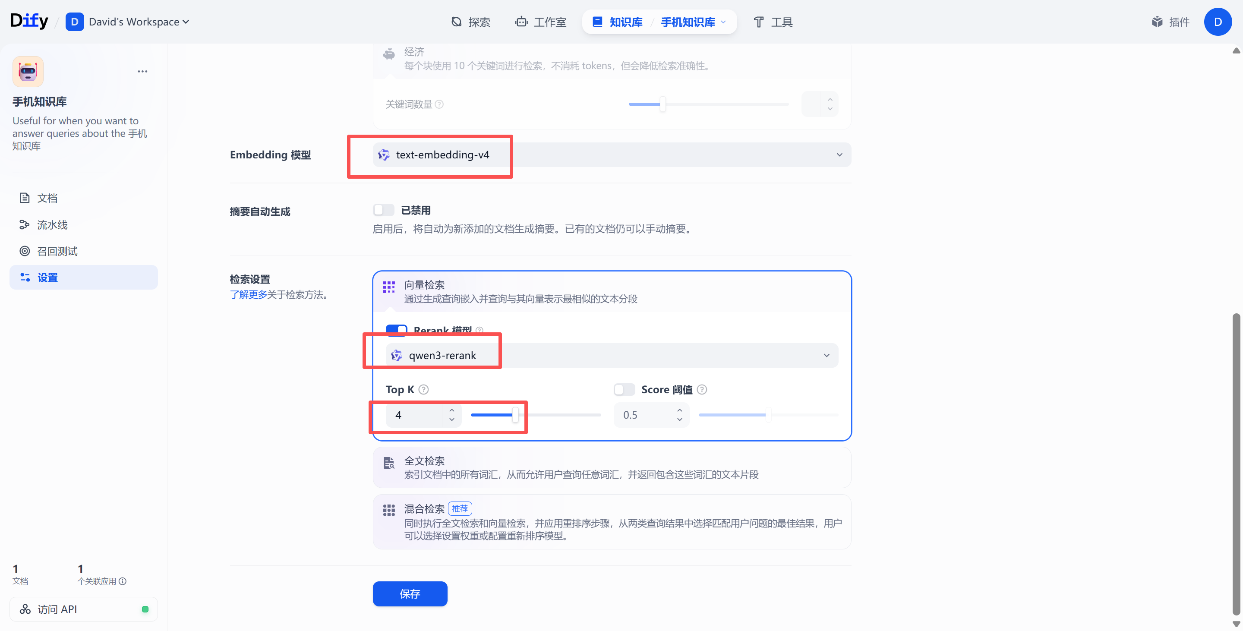Go to 召回测试 in the sidebar
Image resolution: width=1243 pixels, height=631 pixels.
57,251
